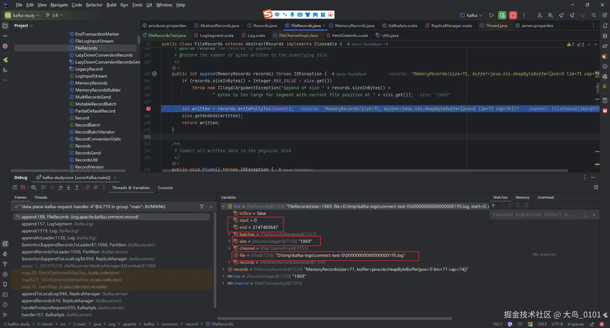Click the warnings count indicator showing 7

click(571, 44)
